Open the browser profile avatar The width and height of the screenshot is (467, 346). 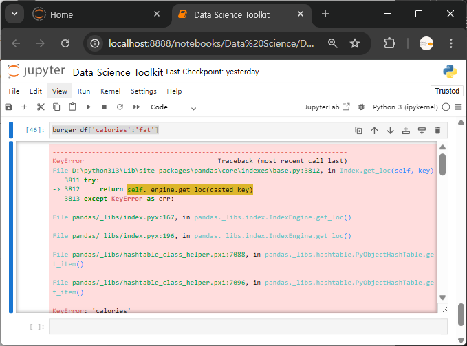[426, 43]
